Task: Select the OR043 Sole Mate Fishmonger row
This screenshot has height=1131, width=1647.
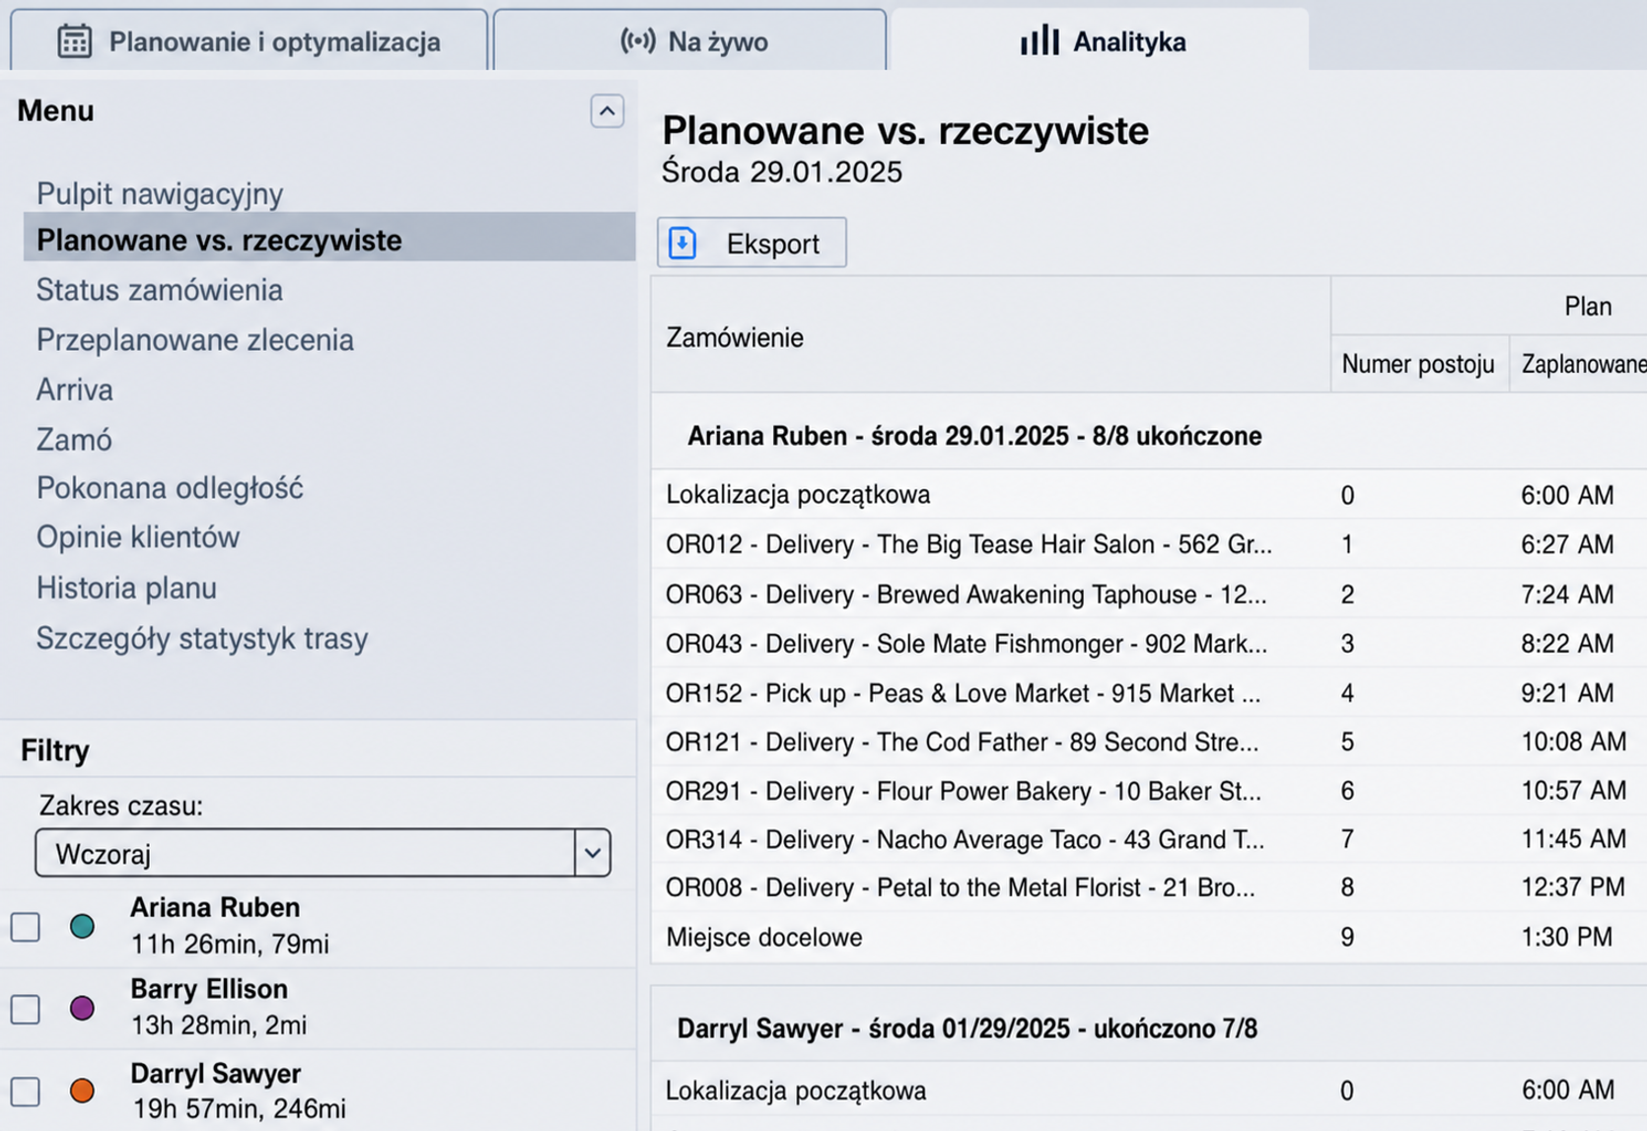Action: 1149,644
